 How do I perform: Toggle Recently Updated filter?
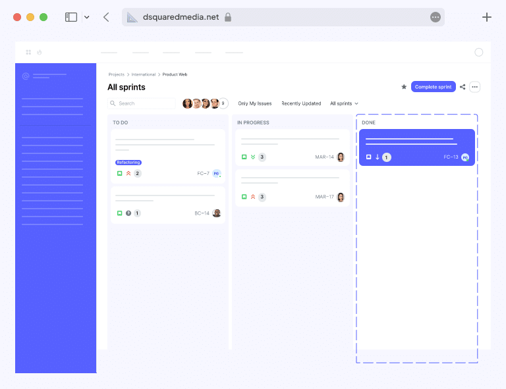[301, 103]
